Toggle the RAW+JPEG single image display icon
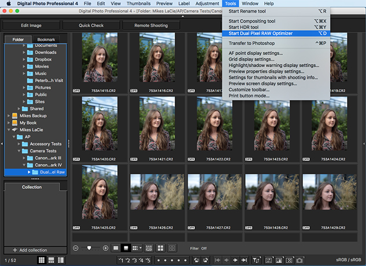This screenshot has height=266, width=366. (x=149, y=248)
